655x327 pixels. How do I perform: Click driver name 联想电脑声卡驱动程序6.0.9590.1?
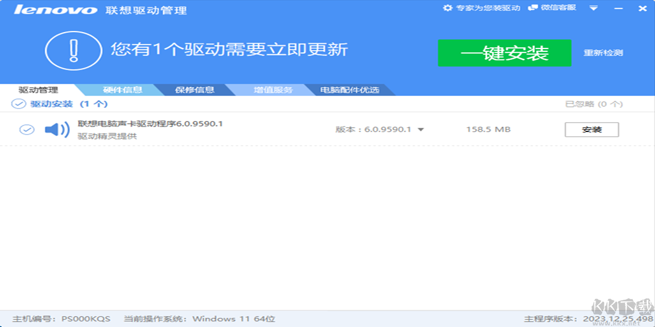point(150,124)
